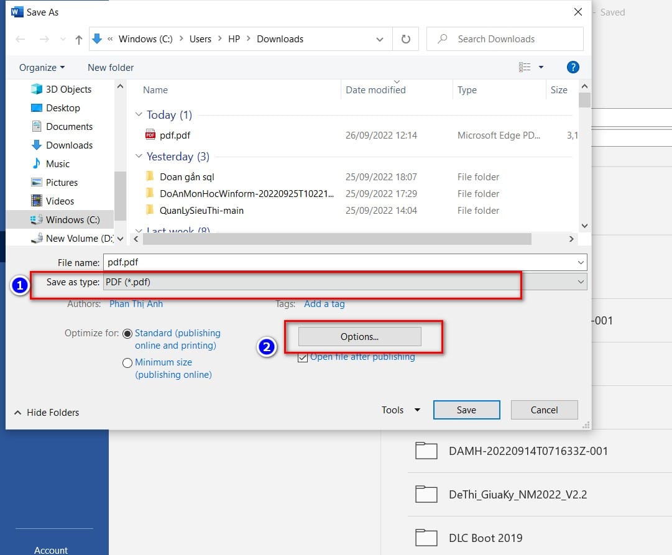Go back with the Back arrow
The height and width of the screenshot is (555, 672).
[x=20, y=39]
